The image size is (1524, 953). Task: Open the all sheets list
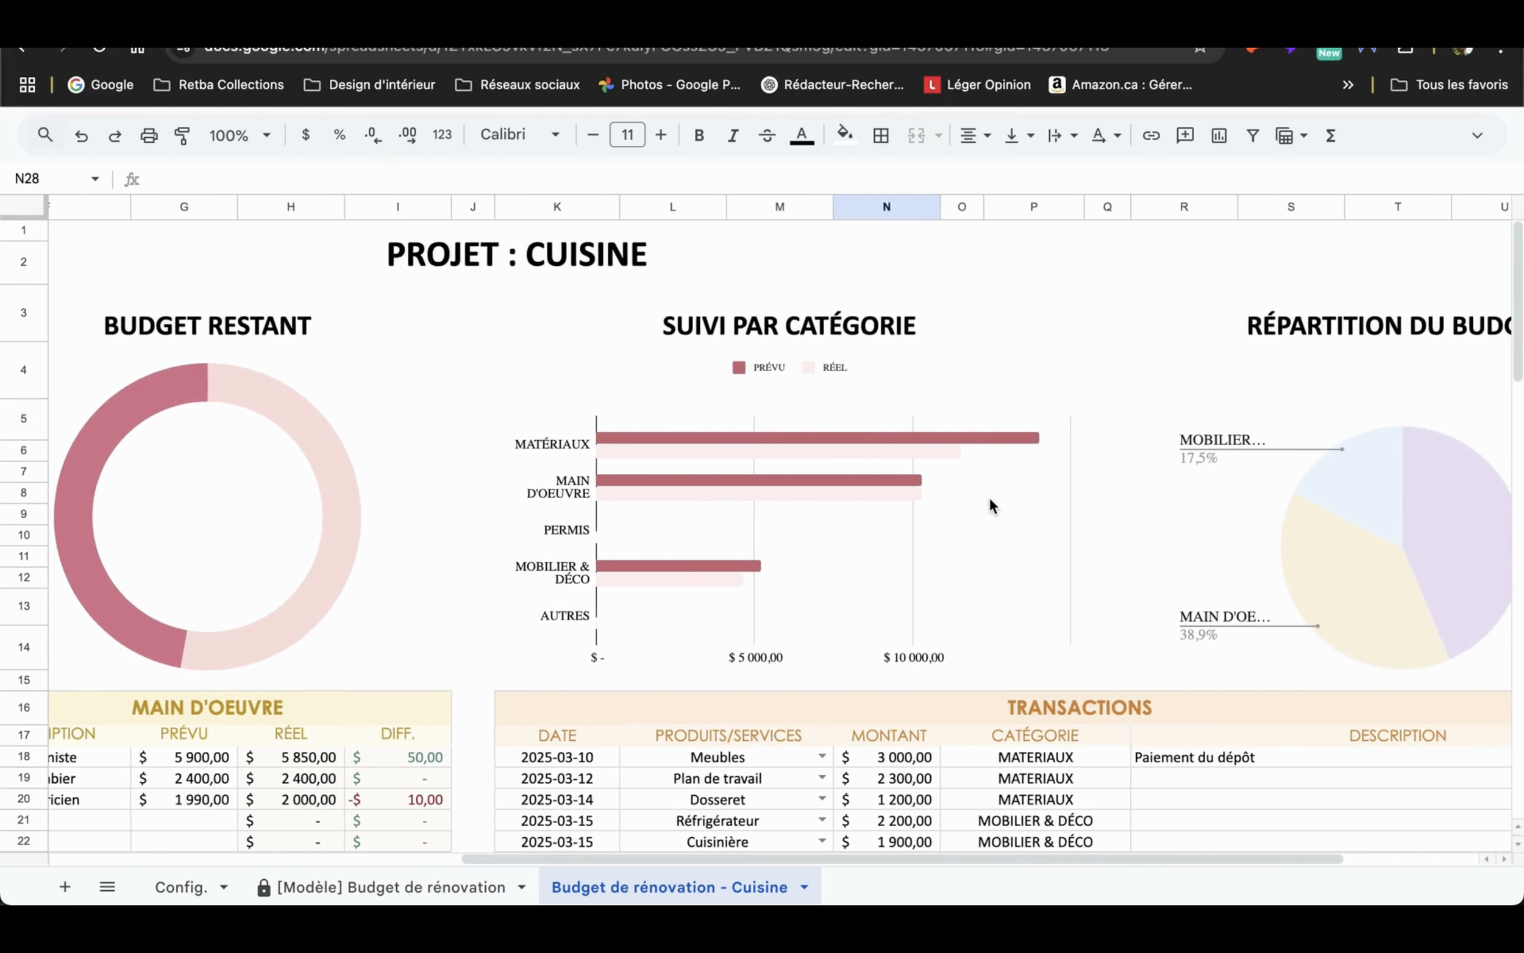(107, 887)
